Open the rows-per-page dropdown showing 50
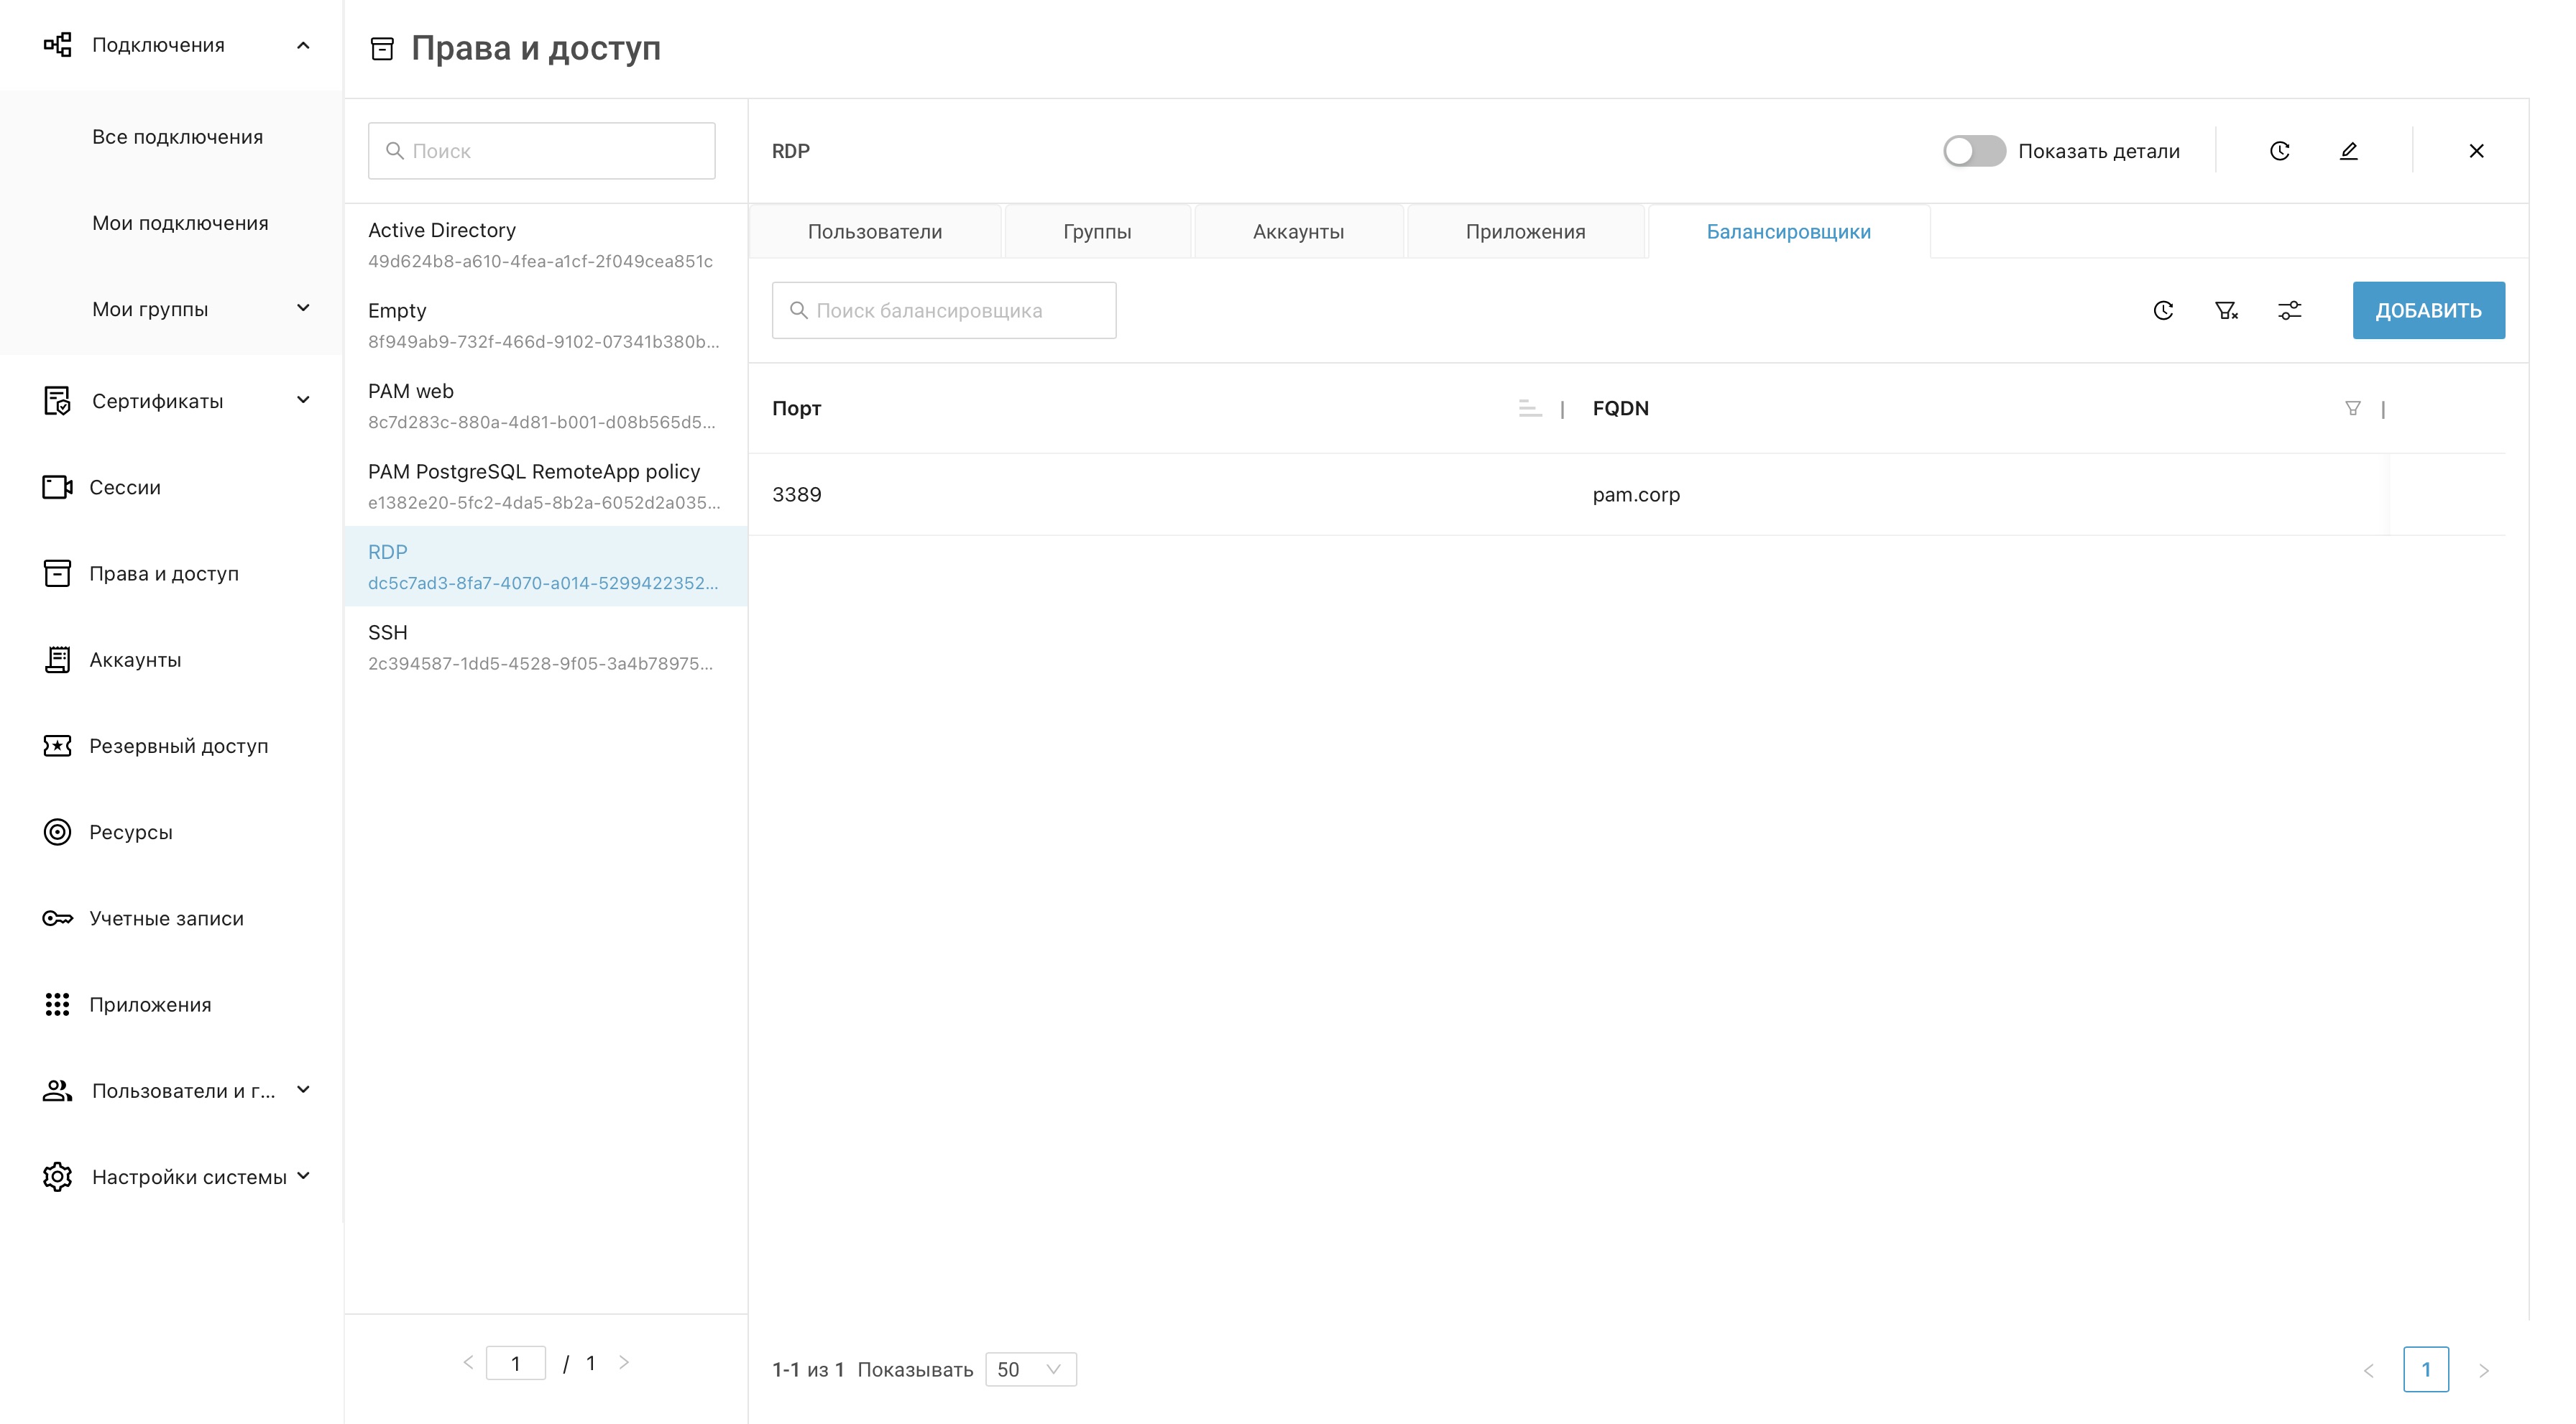This screenshot has width=2576, height=1424. click(1030, 1369)
